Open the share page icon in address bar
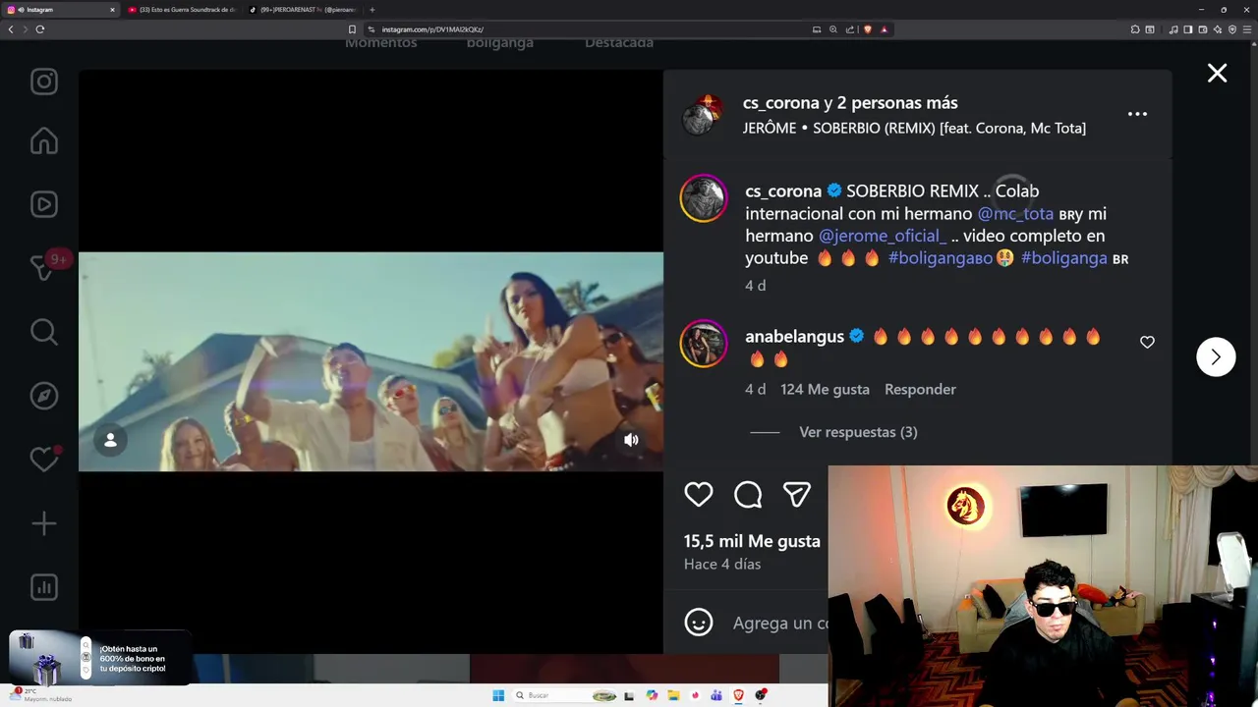Image resolution: width=1258 pixels, height=707 pixels. click(x=850, y=29)
